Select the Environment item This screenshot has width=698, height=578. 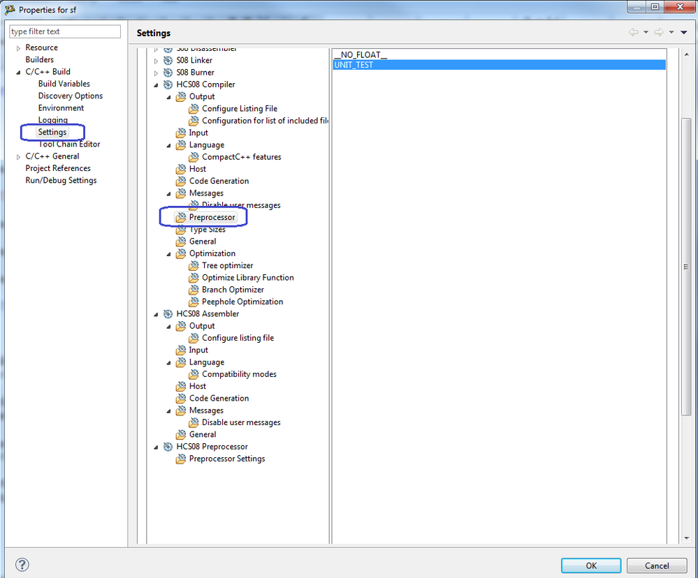click(61, 108)
